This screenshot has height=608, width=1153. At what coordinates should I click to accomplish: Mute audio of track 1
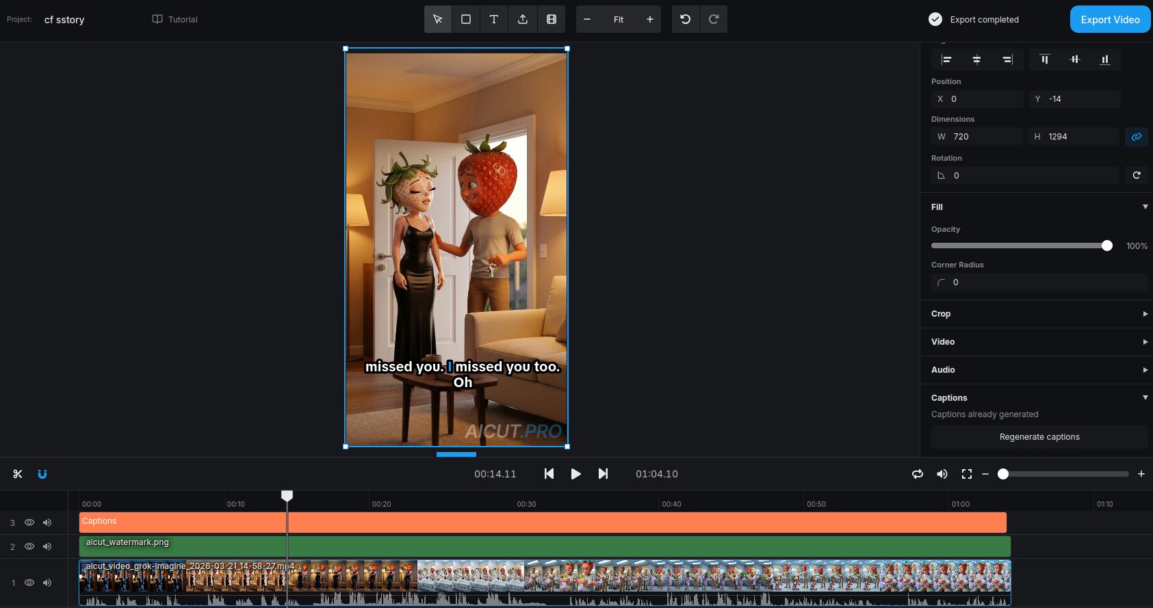click(47, 583)
